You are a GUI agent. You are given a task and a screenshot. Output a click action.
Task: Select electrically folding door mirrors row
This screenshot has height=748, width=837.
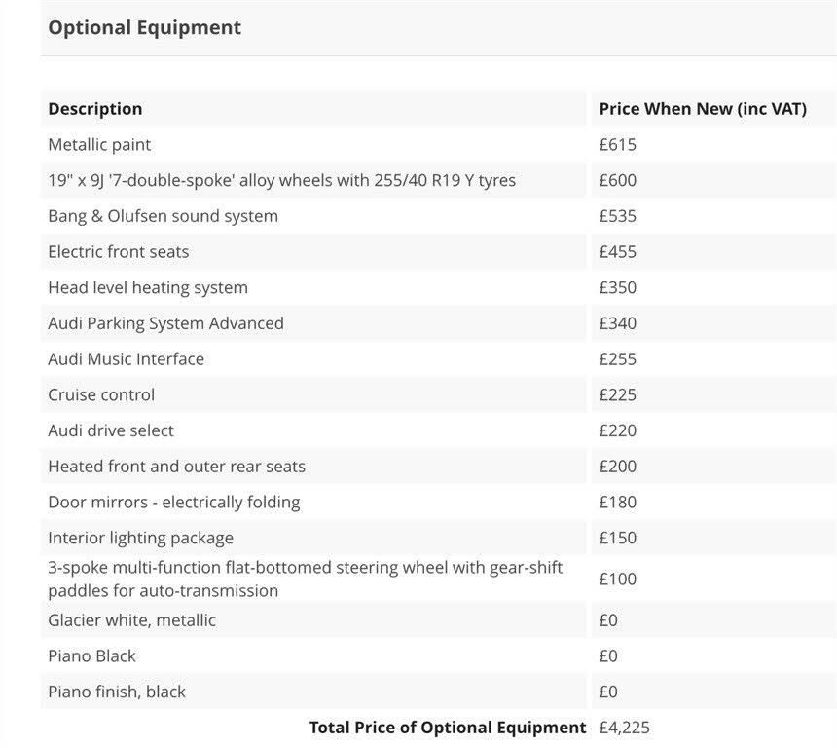tap(173, 503)
